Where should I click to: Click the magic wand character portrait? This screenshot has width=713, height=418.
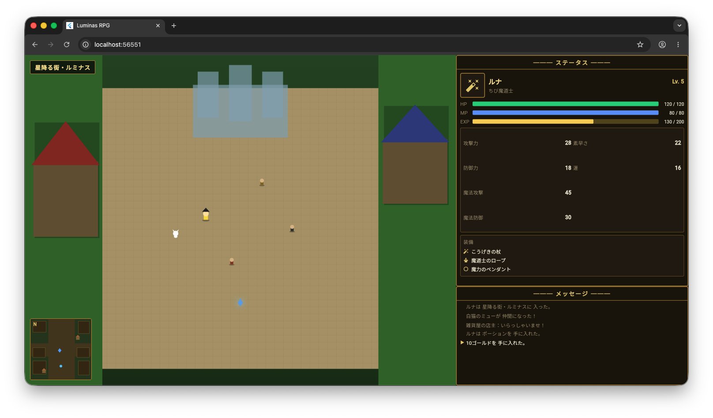[473, 85]
